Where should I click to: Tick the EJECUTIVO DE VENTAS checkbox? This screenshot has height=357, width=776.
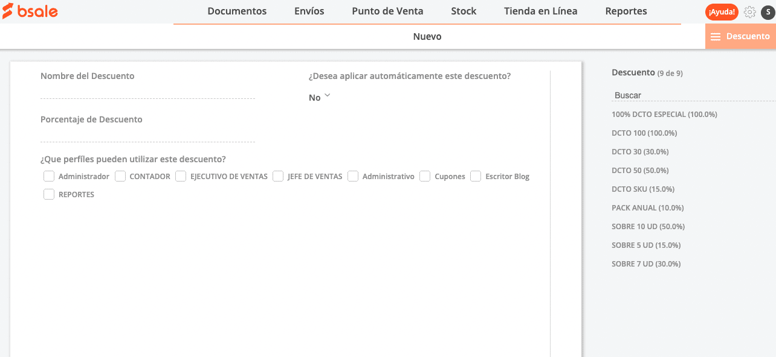tap(181, 177)
